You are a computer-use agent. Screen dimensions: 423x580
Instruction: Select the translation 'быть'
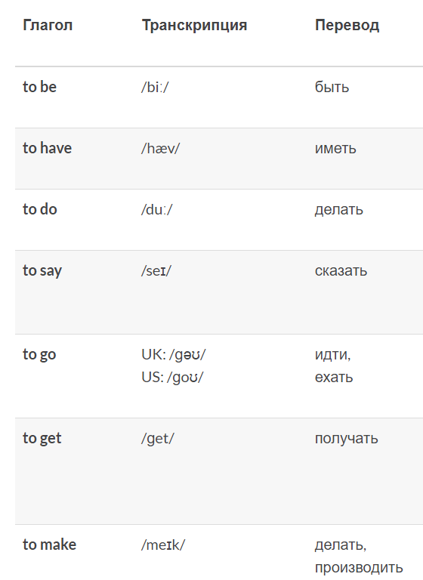coord(332,88)
